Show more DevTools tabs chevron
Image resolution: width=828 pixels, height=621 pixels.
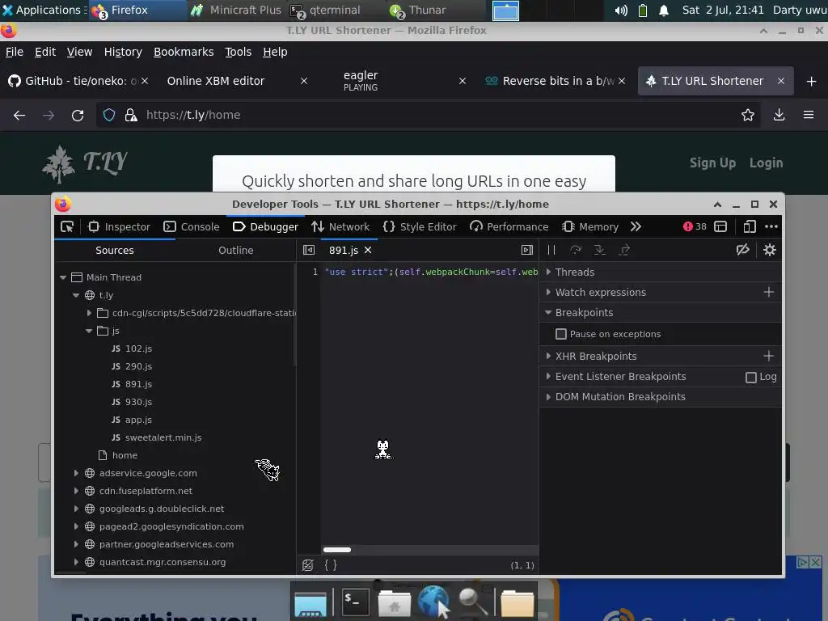tap(636, 226)
